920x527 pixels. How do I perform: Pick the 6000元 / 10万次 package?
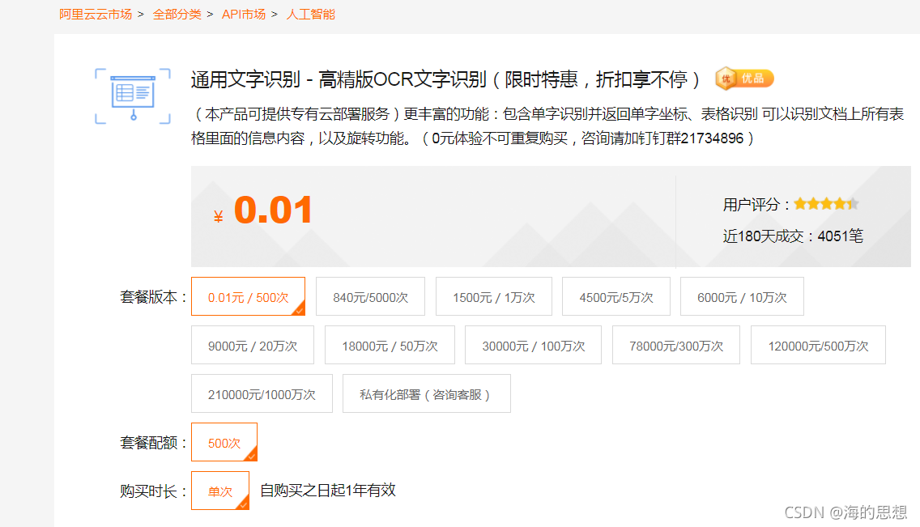point(742,296)
